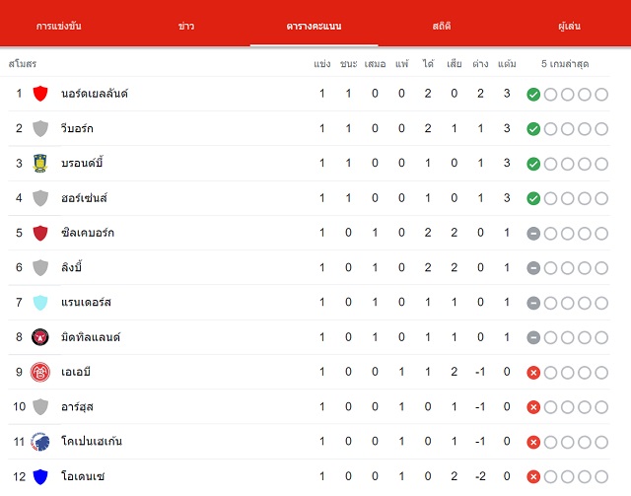Viewport: 631px width, 496px height.
Task: Select the สถิติ tab
Action: 442,27
